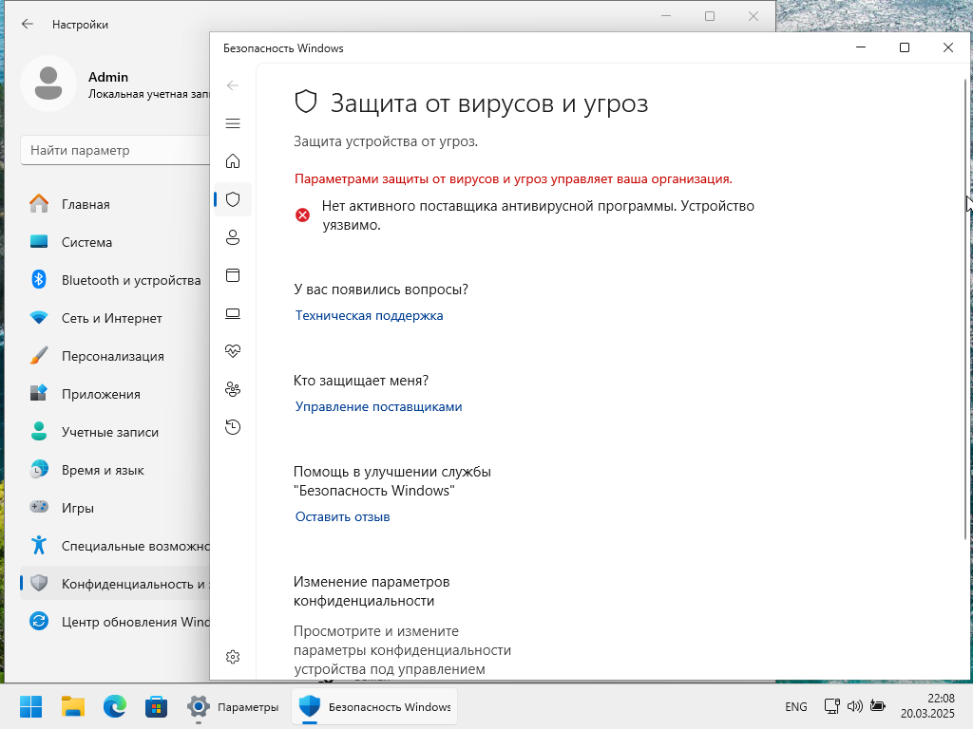Screen dimensions: 973x729
Task: Click Найти параметр search field
Action: click(x=115, y=151)
